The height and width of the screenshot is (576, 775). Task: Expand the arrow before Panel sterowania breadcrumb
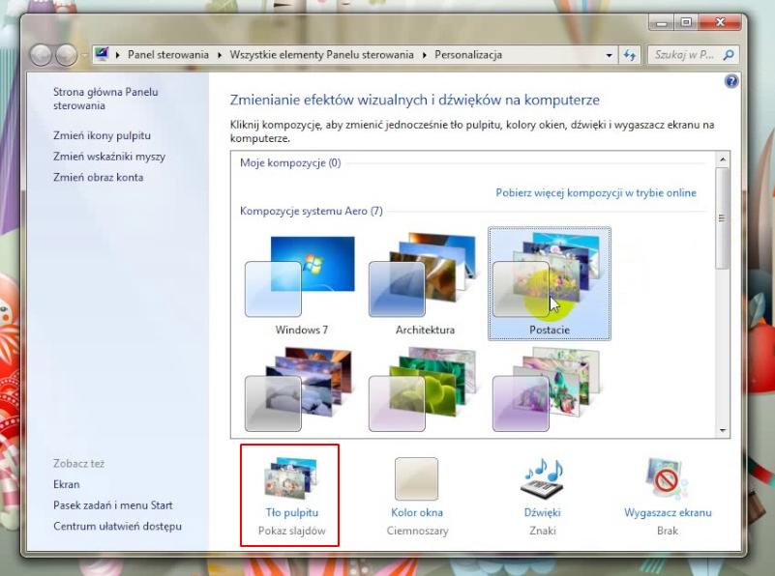point(118,55)
